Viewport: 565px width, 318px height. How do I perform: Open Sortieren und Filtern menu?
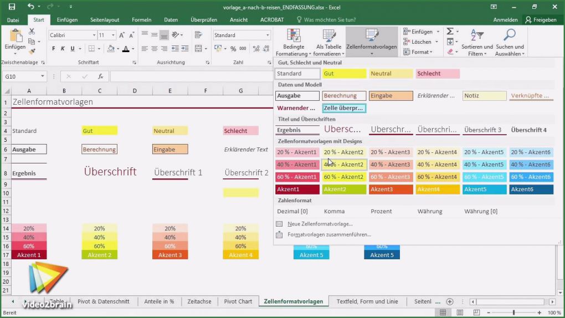(477, 43)
